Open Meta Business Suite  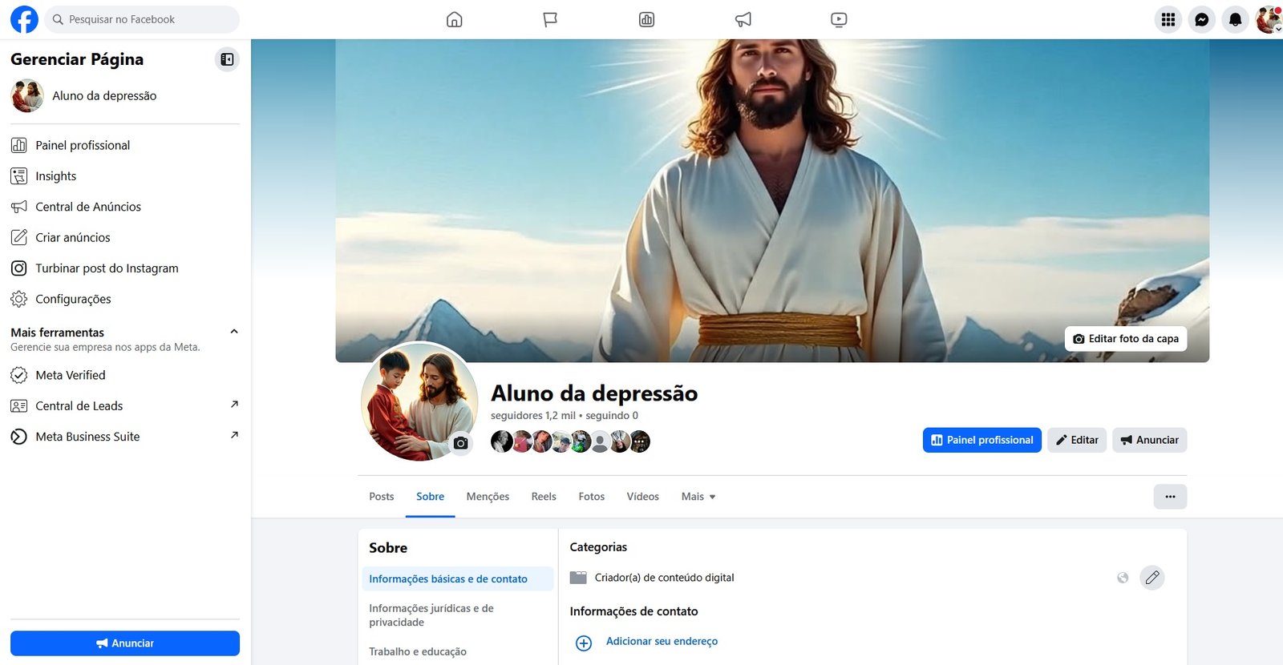125,437
